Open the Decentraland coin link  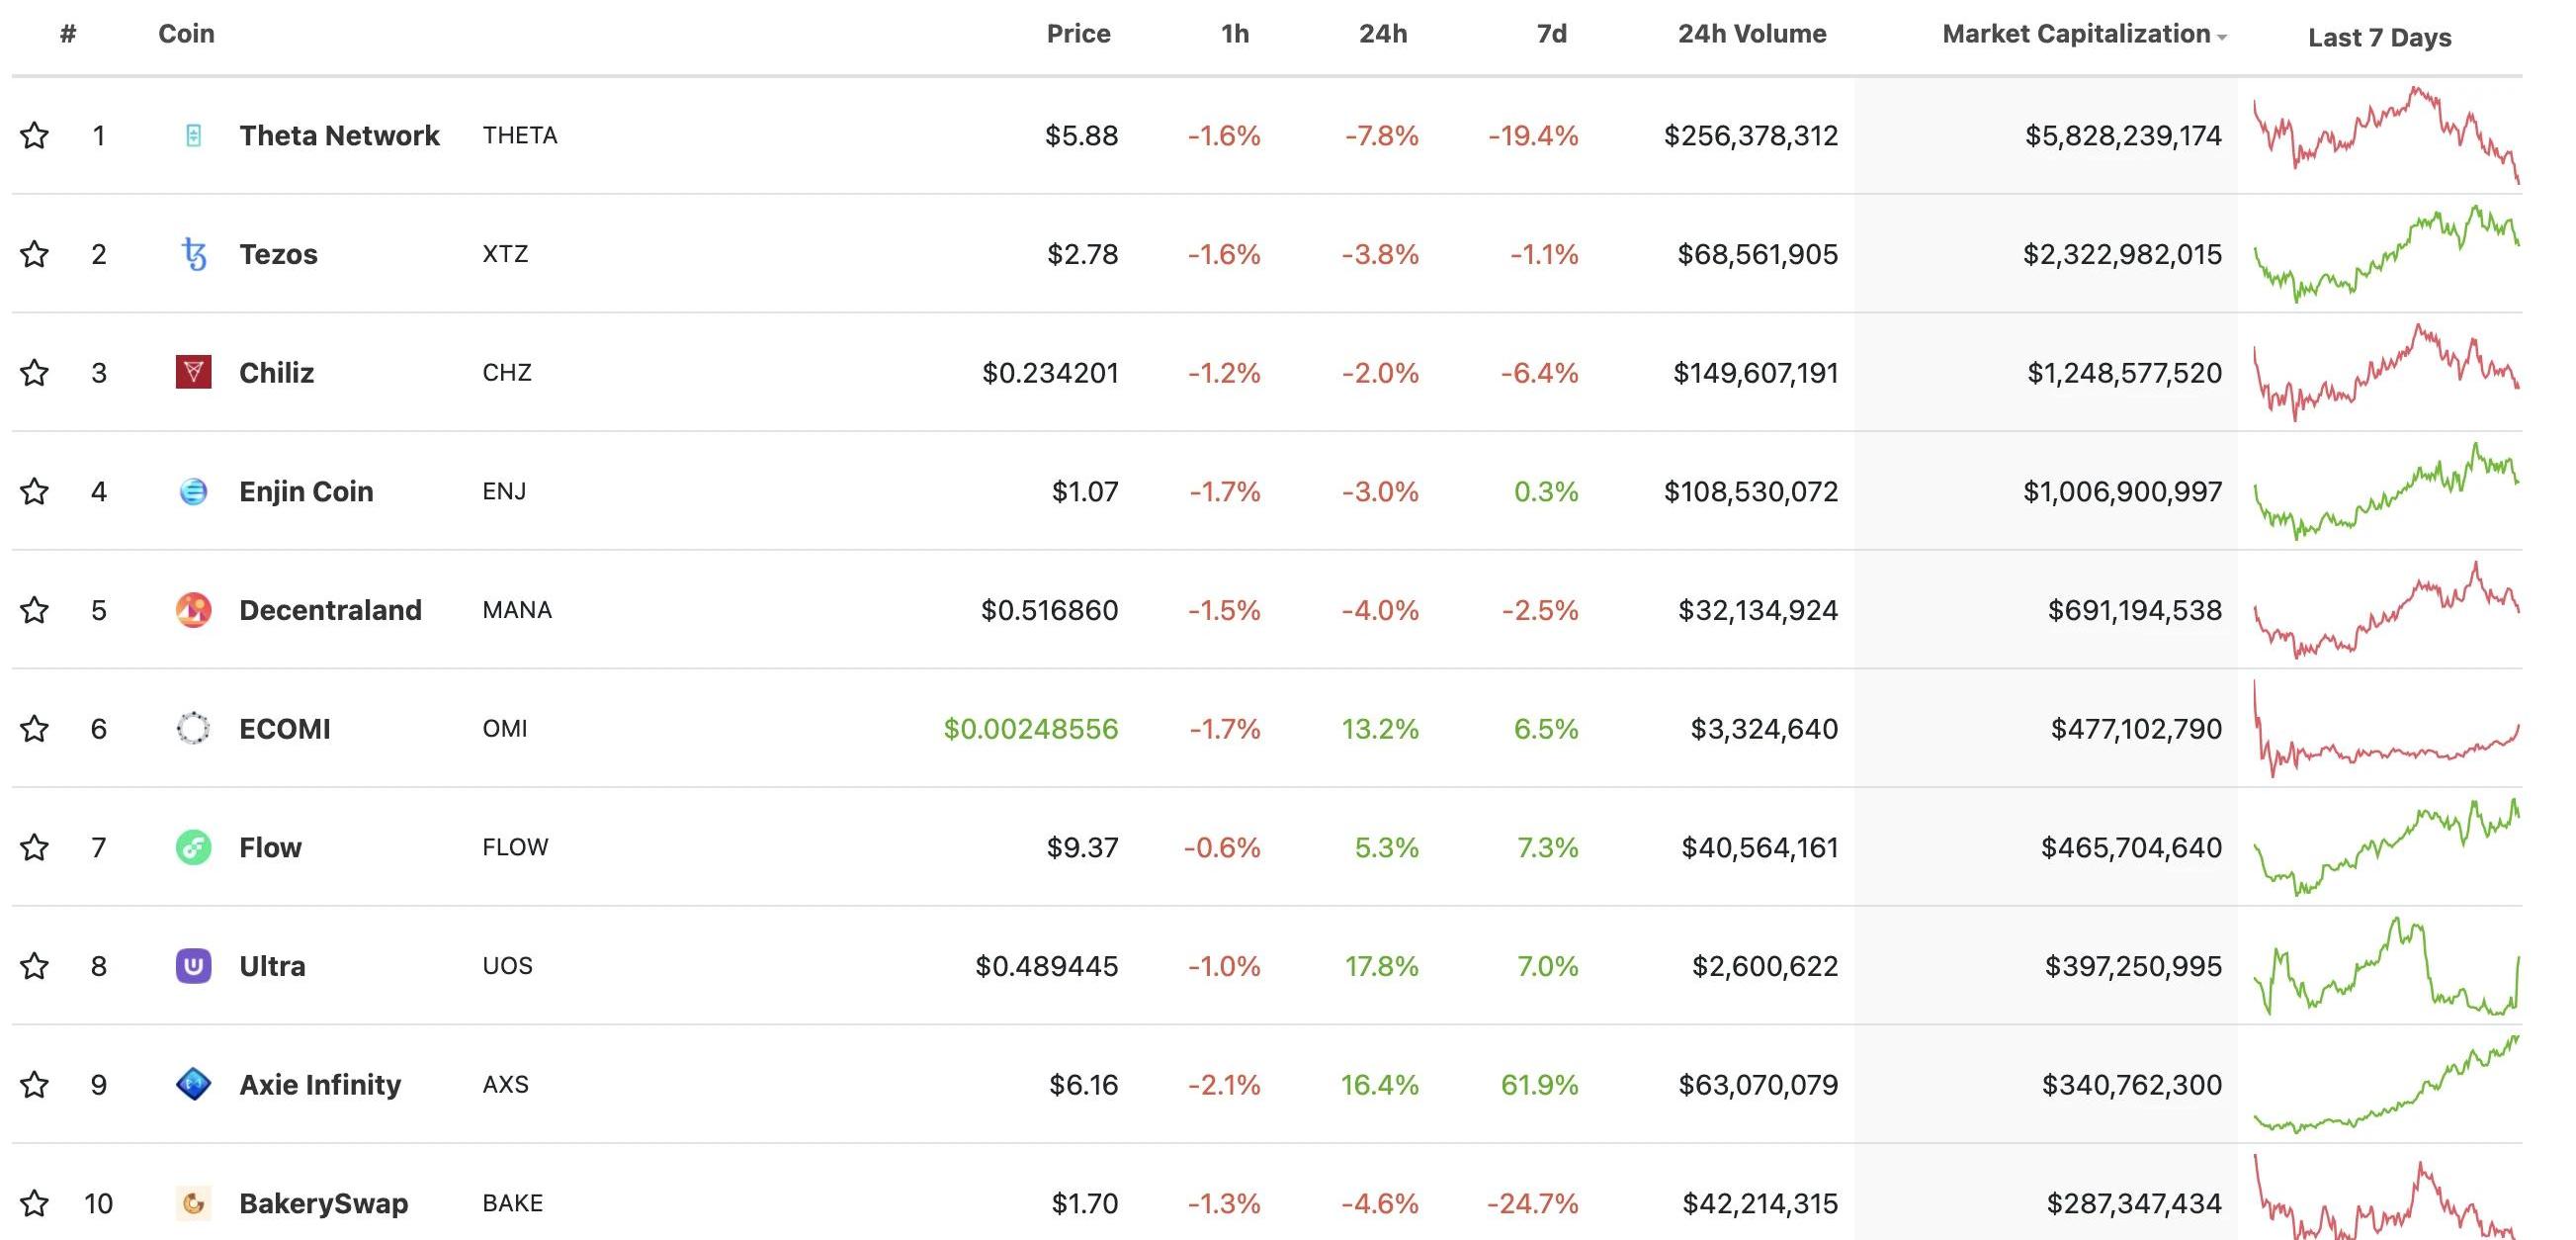coord(330,610)
